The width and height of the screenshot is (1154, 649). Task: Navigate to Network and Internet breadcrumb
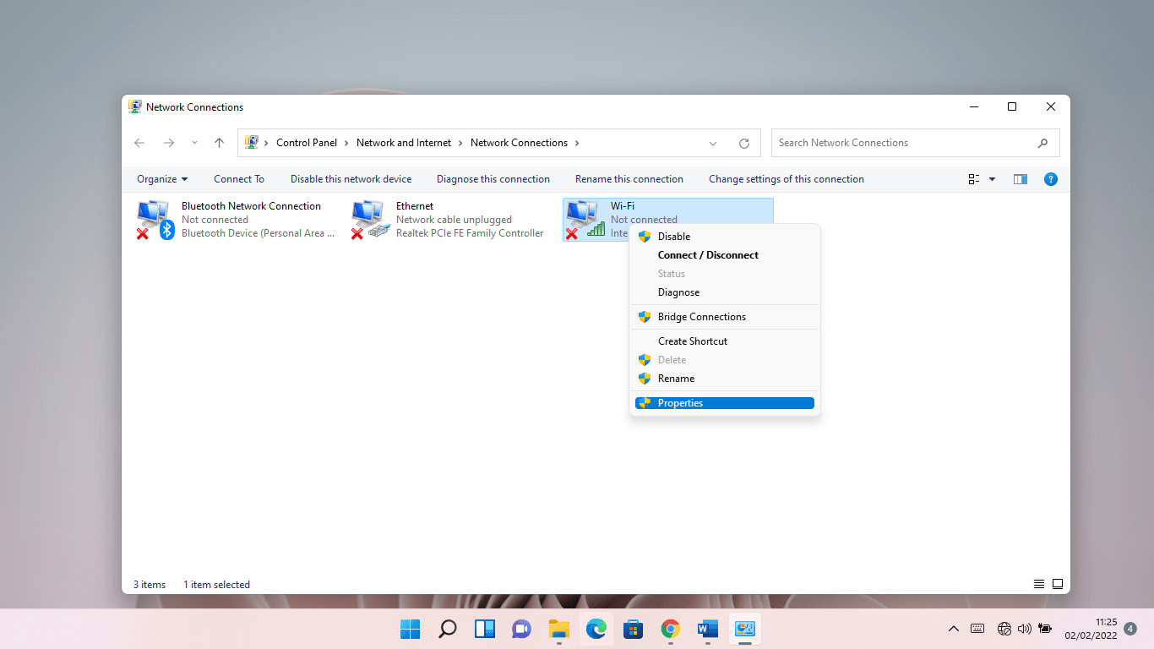pos(404,143)
